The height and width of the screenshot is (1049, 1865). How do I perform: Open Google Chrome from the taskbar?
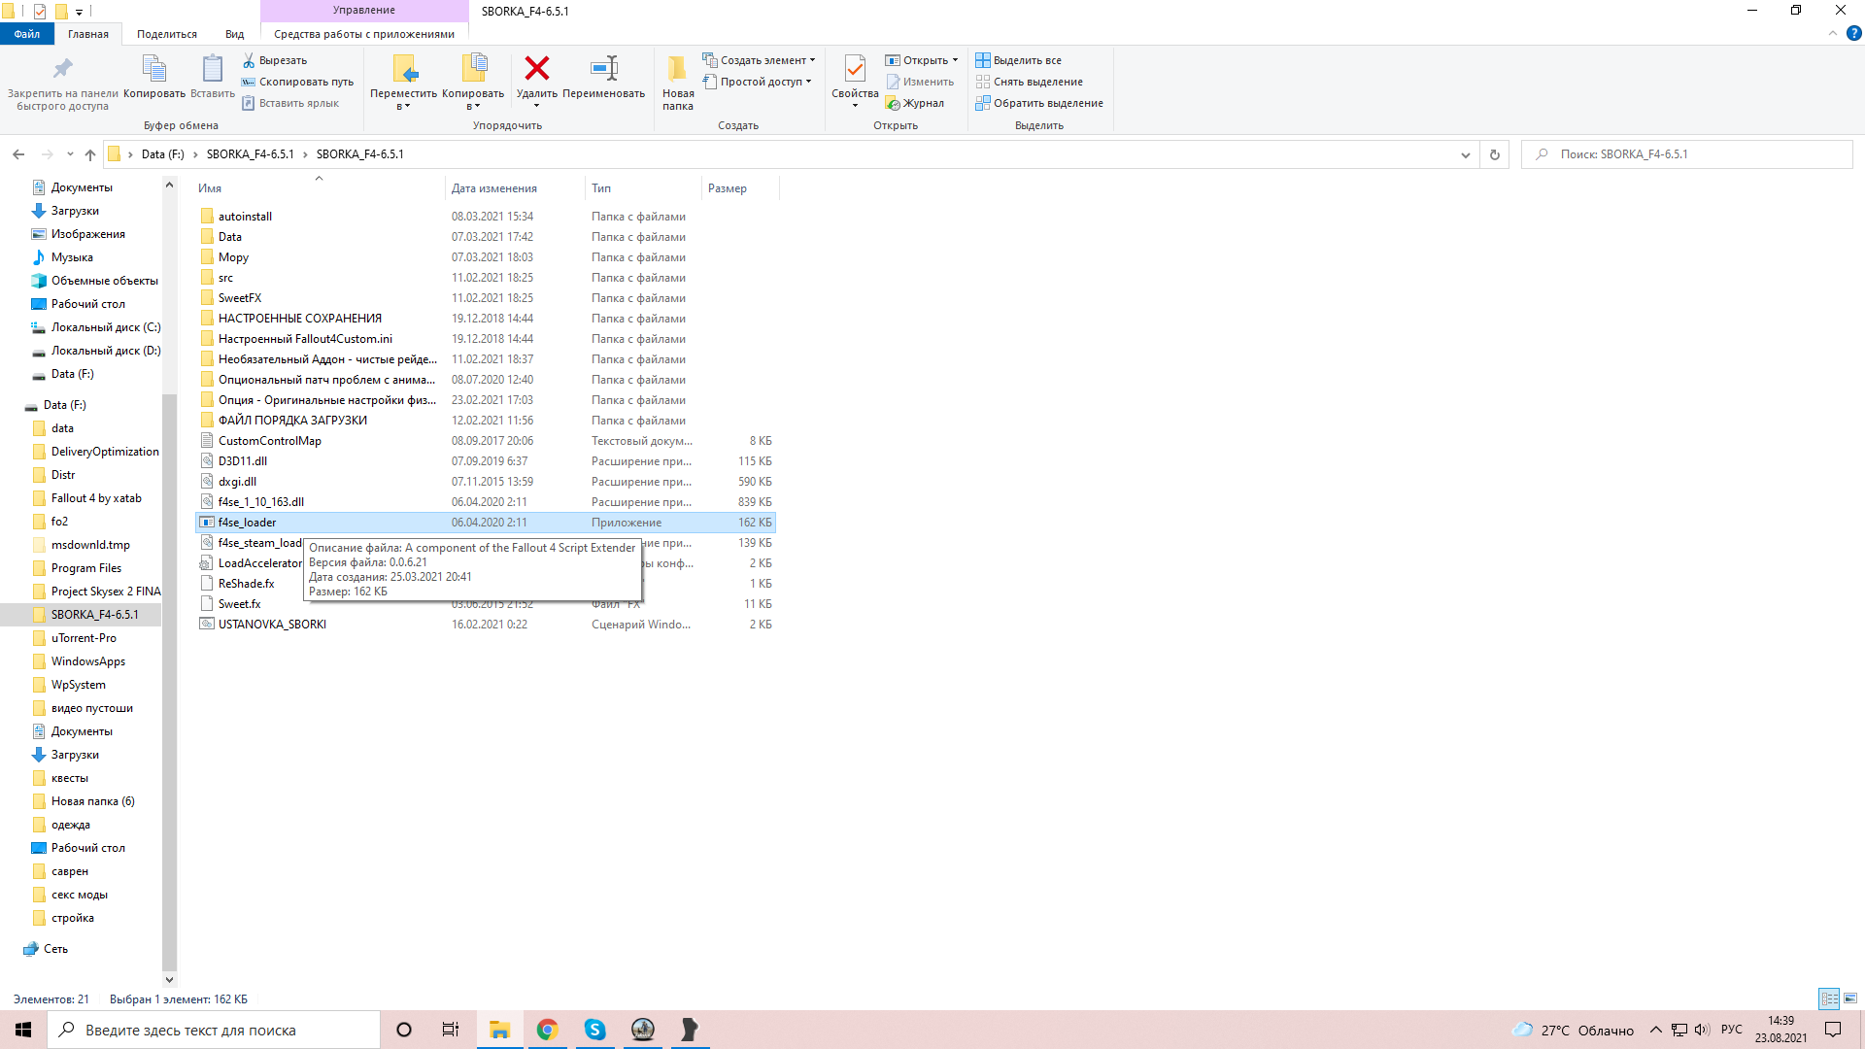coord(547,1030)
